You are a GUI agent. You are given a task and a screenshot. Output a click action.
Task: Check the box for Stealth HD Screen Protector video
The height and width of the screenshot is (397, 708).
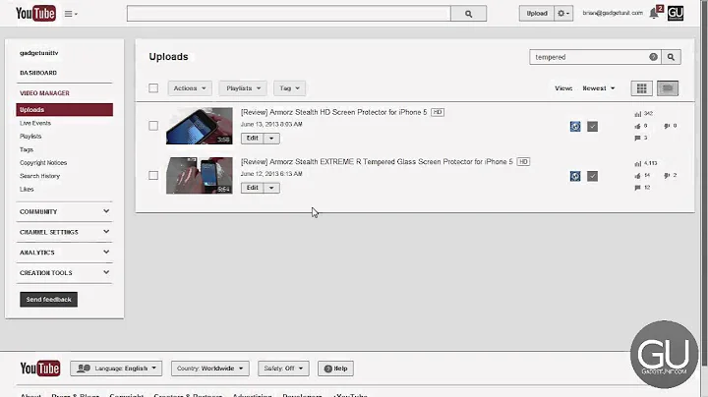pyautogui.click(x=153, y=126)
